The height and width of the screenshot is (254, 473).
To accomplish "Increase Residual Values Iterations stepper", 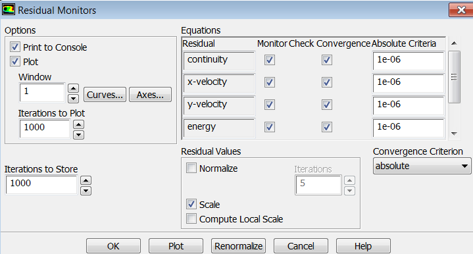I will [349, 180].
